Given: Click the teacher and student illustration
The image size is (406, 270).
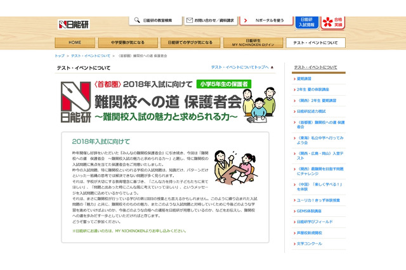Looking at the screenshot, I should click(x=235, y=167).
